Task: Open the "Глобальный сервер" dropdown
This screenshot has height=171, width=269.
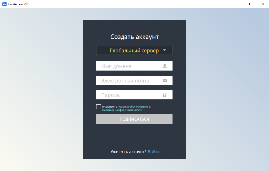Action: [134, 50]
